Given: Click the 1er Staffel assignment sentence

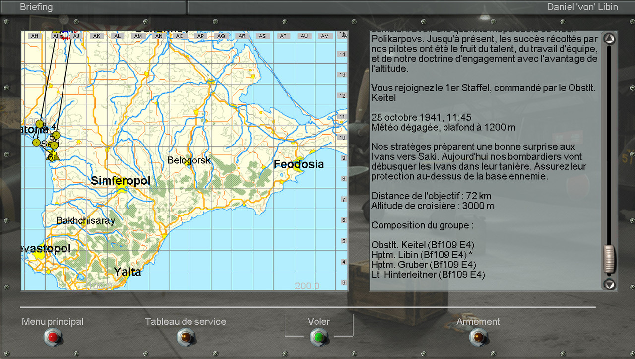Looking at the screenshot, I should (483, 93).
